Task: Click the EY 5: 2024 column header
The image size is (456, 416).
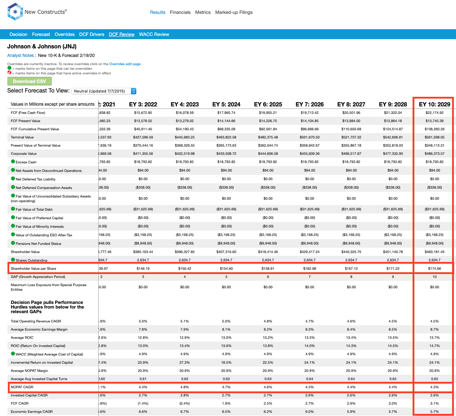Action: [x=226, y=104]
